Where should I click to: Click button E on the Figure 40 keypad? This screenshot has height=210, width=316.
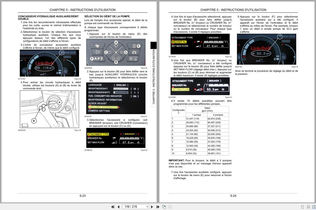[138, 46]
